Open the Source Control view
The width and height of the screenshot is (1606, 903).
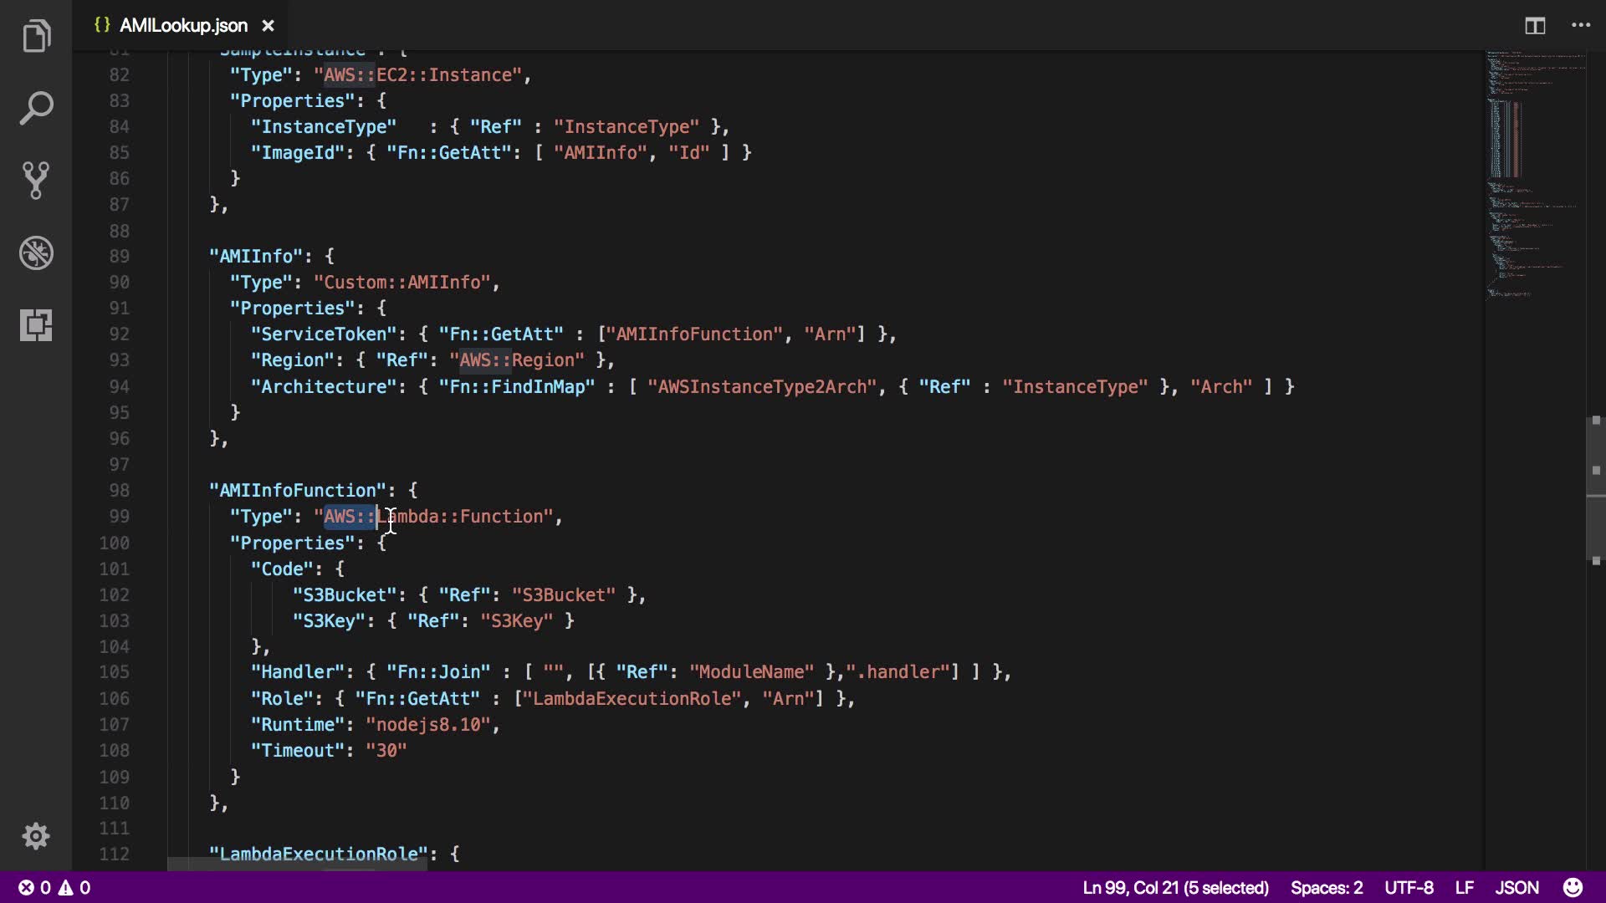click(x=36, y=180)
